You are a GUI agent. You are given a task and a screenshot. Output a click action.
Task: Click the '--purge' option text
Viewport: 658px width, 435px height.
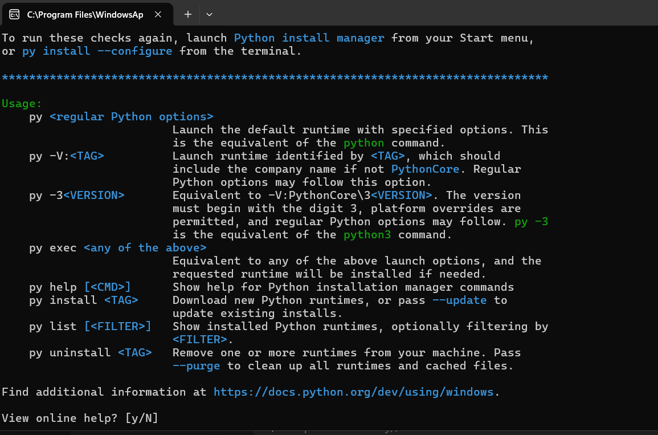[196, 366]
